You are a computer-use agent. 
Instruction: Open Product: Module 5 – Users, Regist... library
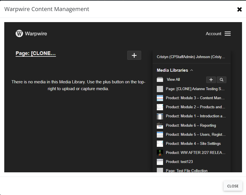click(x=196, y=135)
